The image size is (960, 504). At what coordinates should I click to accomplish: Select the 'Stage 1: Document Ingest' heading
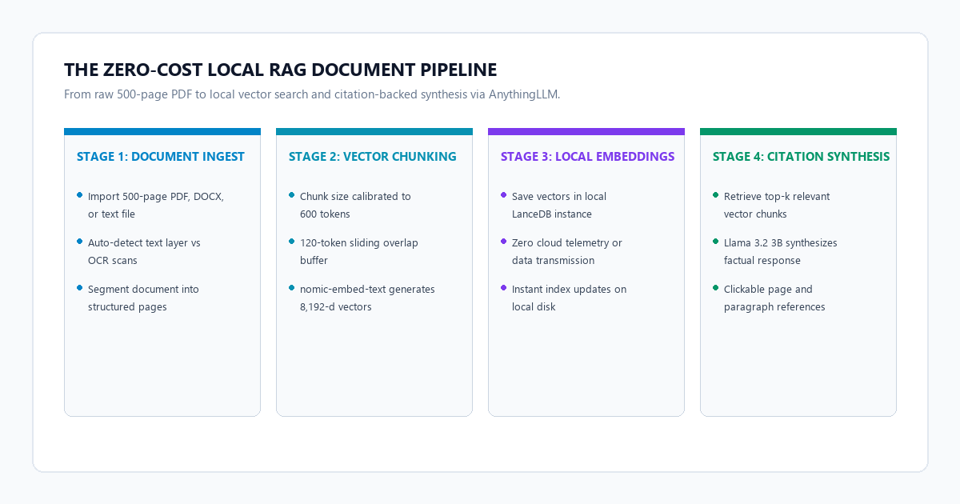(x=161, y=157)
